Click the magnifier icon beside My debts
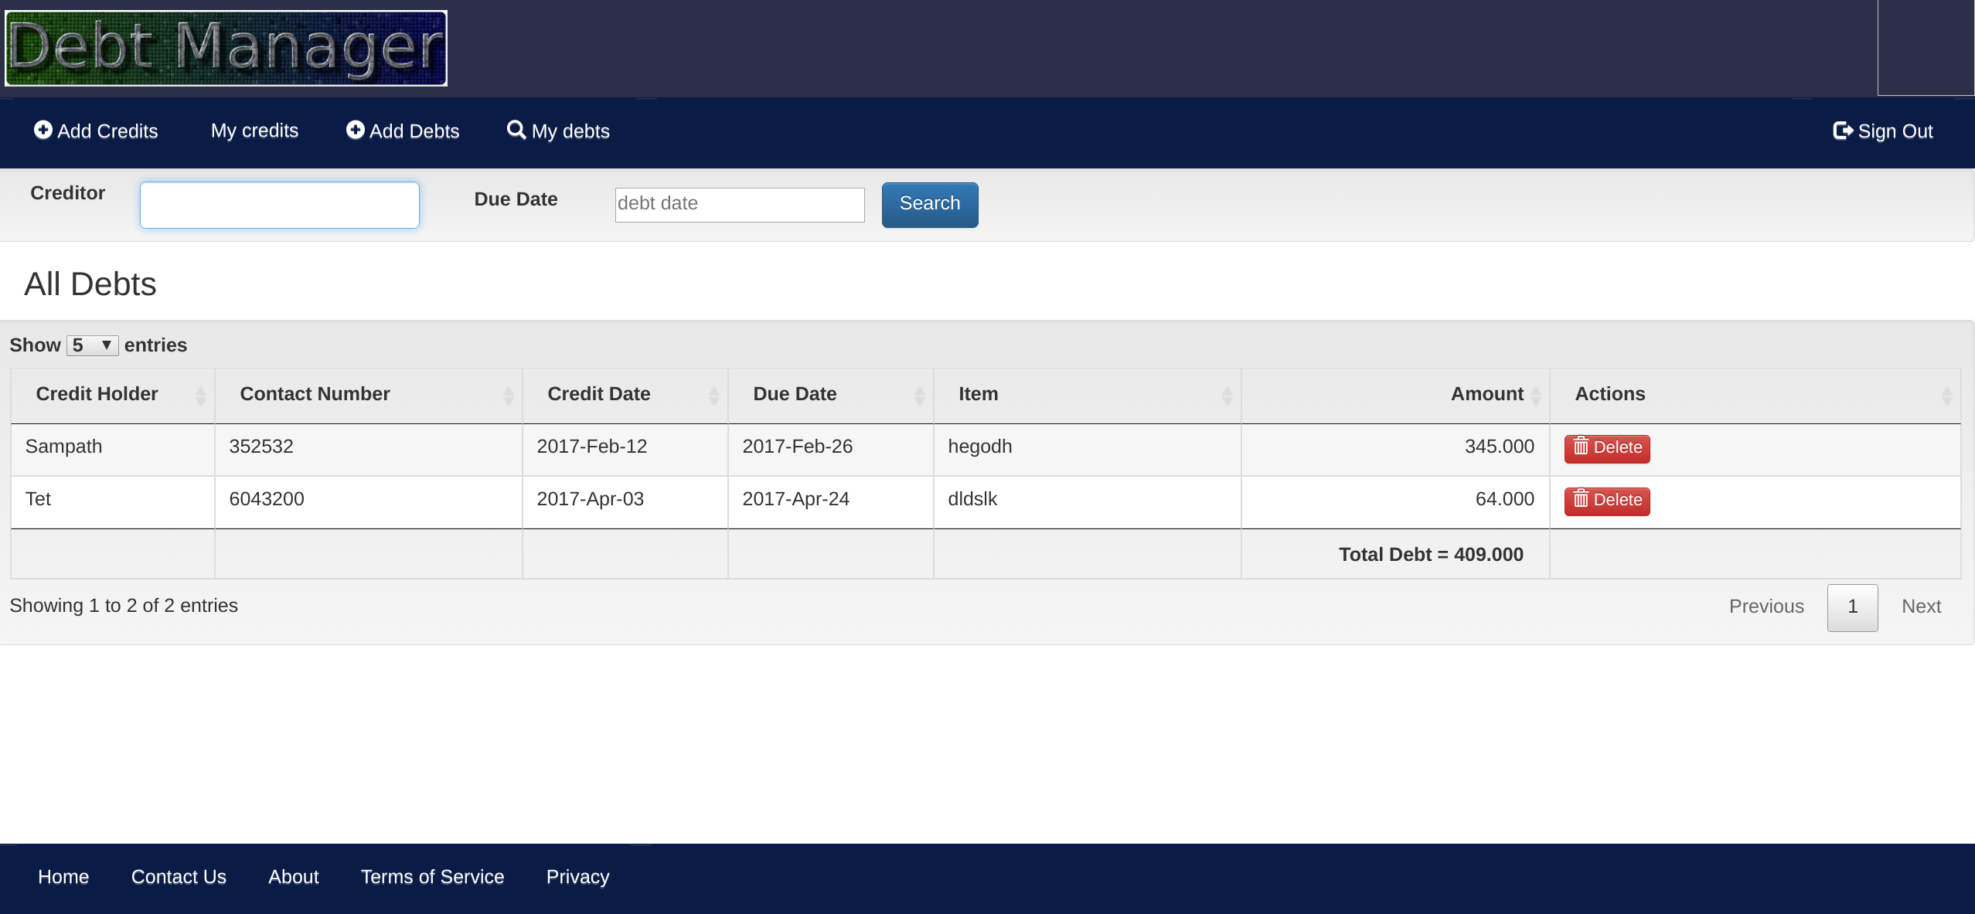The image size is (1975, 914). pos(516,130)
